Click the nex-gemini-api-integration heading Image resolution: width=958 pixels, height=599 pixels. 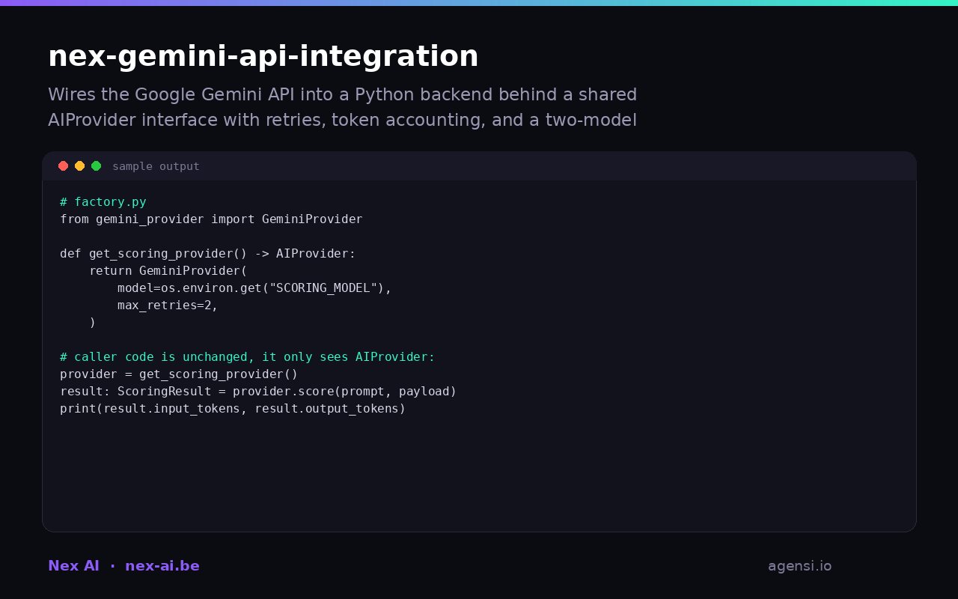263,57
